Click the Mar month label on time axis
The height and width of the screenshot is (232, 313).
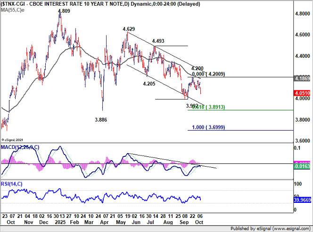tap(89, 222)
